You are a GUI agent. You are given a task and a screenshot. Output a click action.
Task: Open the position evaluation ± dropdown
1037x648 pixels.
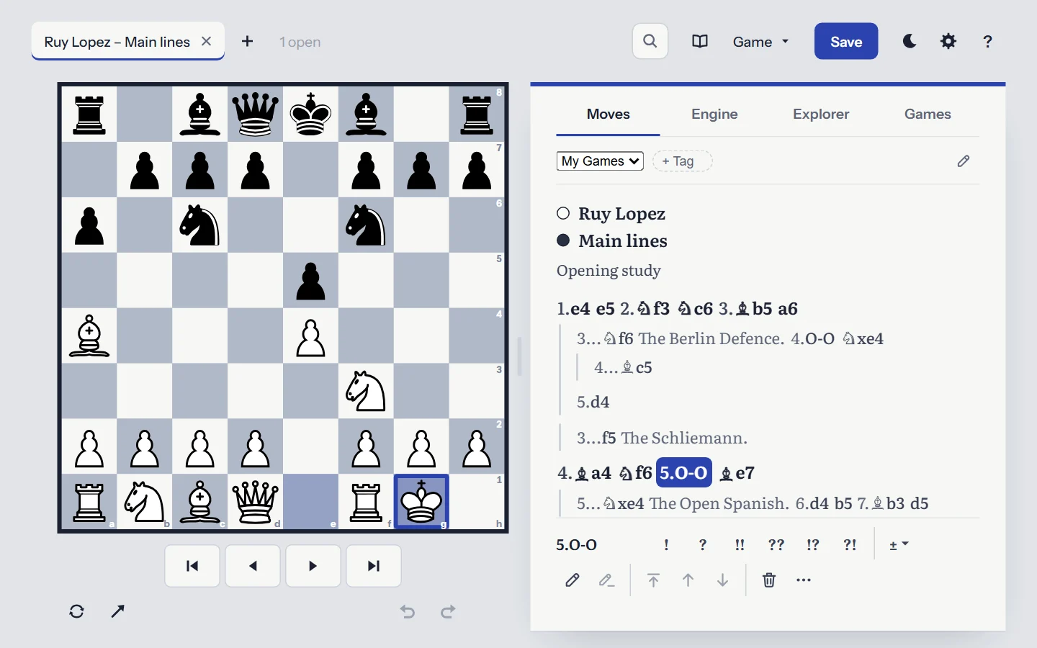tap(899, 545)
